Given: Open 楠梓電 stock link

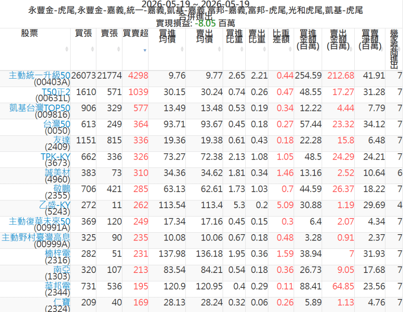Looking at the screenshot, I should (x=57, y=254).
